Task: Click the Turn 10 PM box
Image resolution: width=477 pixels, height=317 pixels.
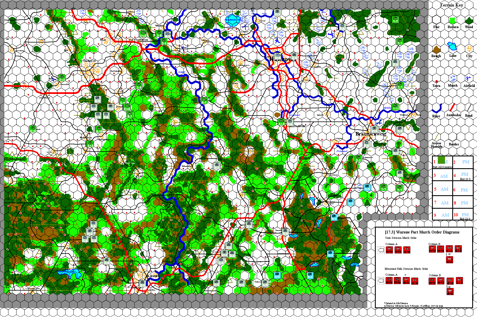Action: [463, 214]
